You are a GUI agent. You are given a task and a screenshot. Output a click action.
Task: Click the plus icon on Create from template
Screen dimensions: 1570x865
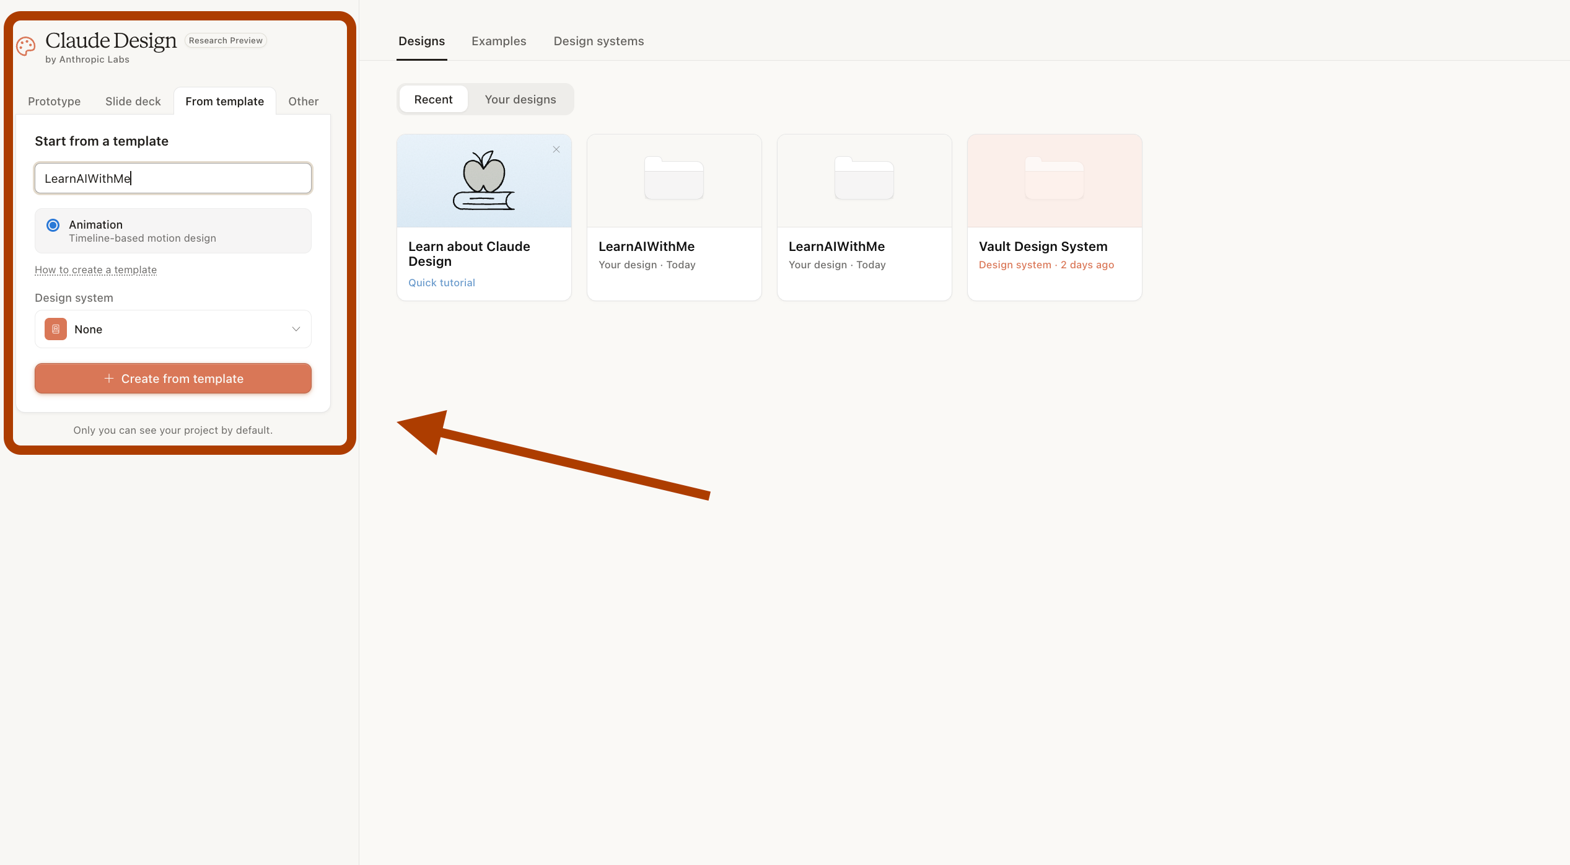(109, 378)
